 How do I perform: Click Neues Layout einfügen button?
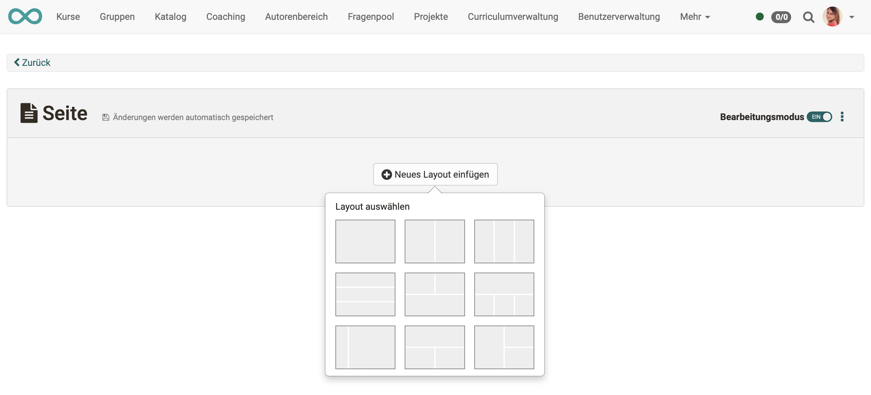(435, 174)
